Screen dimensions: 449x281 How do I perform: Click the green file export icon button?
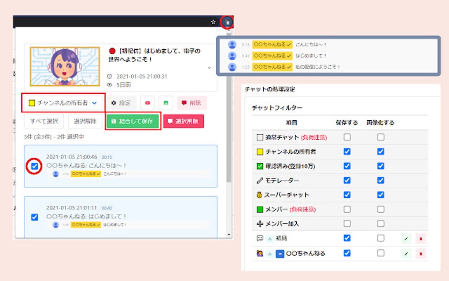(x=165, y=103)
